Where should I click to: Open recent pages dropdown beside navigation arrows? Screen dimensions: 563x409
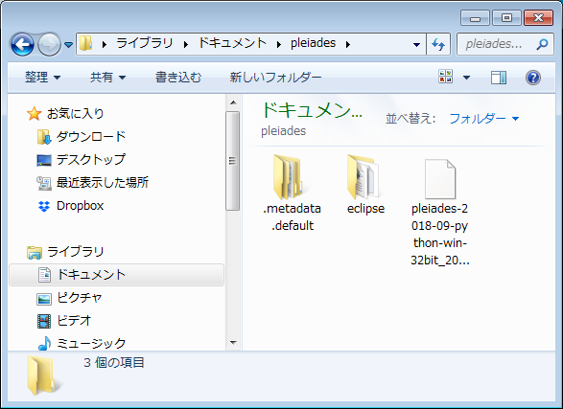click(x=69, y=44)
